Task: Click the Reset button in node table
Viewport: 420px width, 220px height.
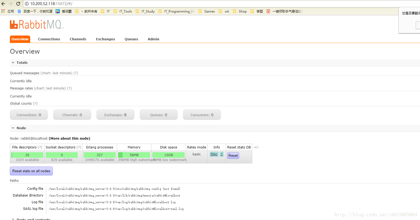Action: (233, 155)
